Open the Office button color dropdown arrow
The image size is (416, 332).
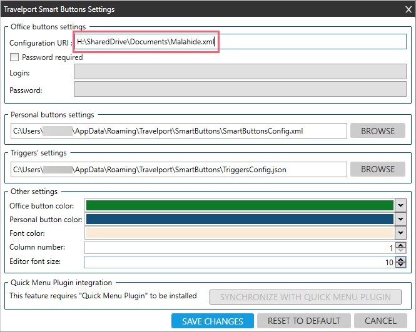pos(400,205)
